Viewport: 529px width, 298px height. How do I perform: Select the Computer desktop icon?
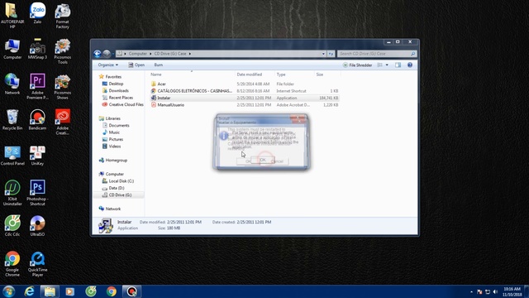12,49
